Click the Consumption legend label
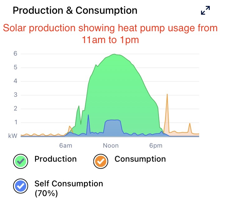 point(140,159)
